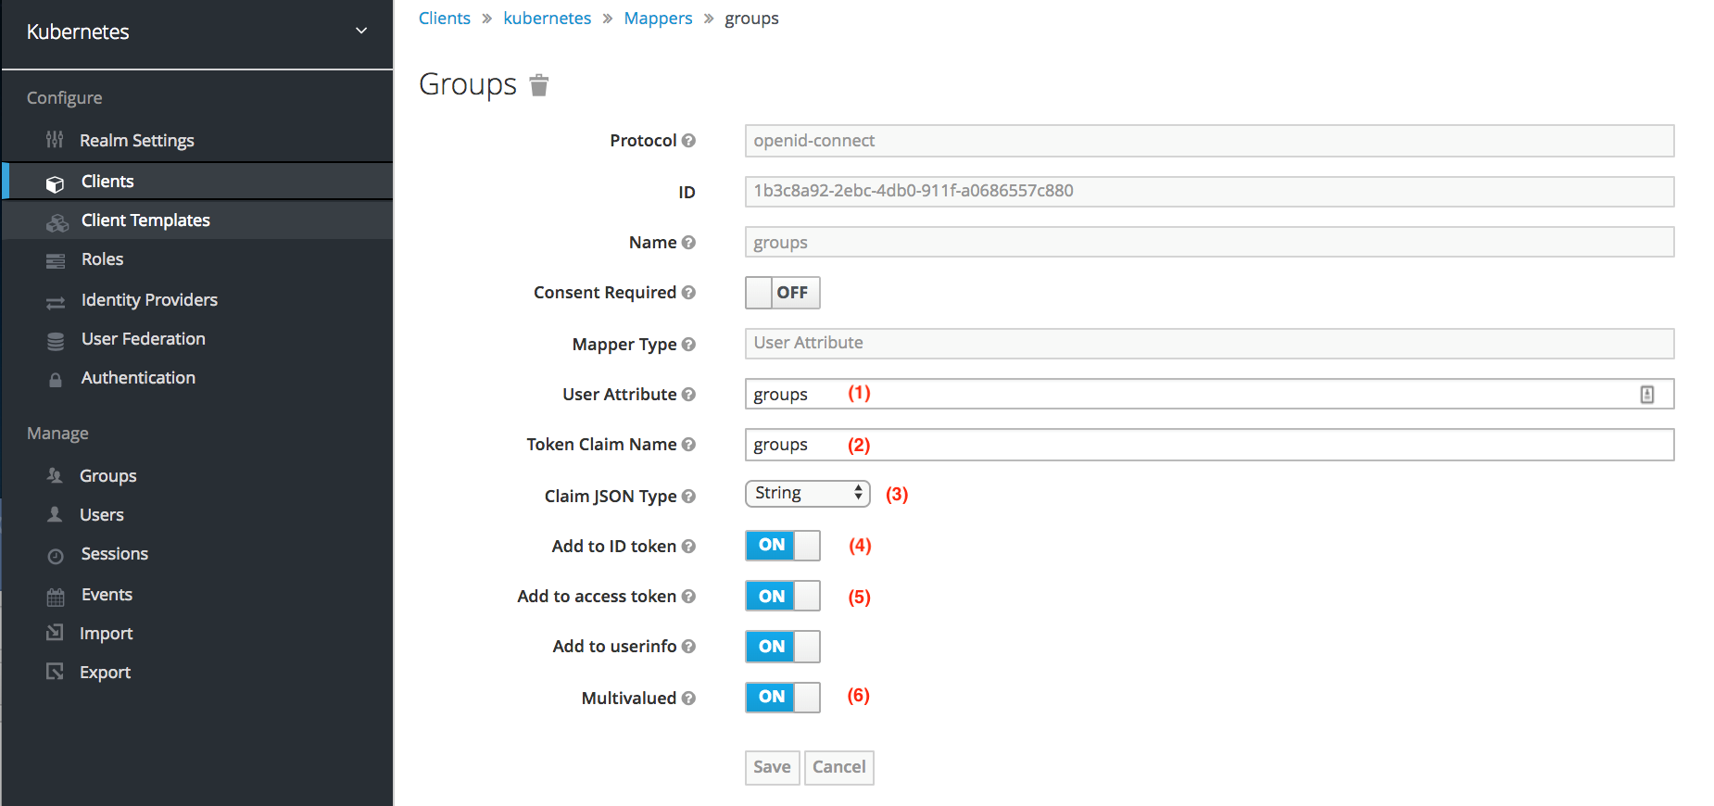
Task: Click the Sessions clock icon
Action: click(x=56, y=556)
